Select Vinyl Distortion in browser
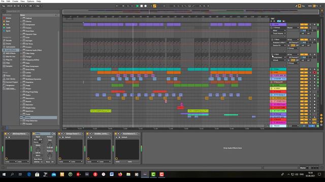This screenshot has width=325, height=182. point(31,121)
